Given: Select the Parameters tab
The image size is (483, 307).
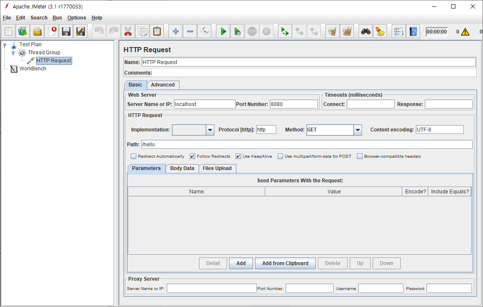Looking at the screenshot, I should 146,168.
